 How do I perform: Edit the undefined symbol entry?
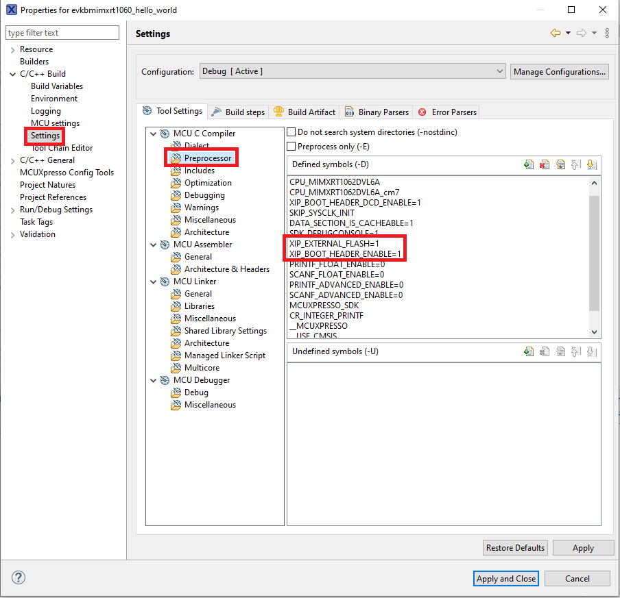tap(560, 351)
